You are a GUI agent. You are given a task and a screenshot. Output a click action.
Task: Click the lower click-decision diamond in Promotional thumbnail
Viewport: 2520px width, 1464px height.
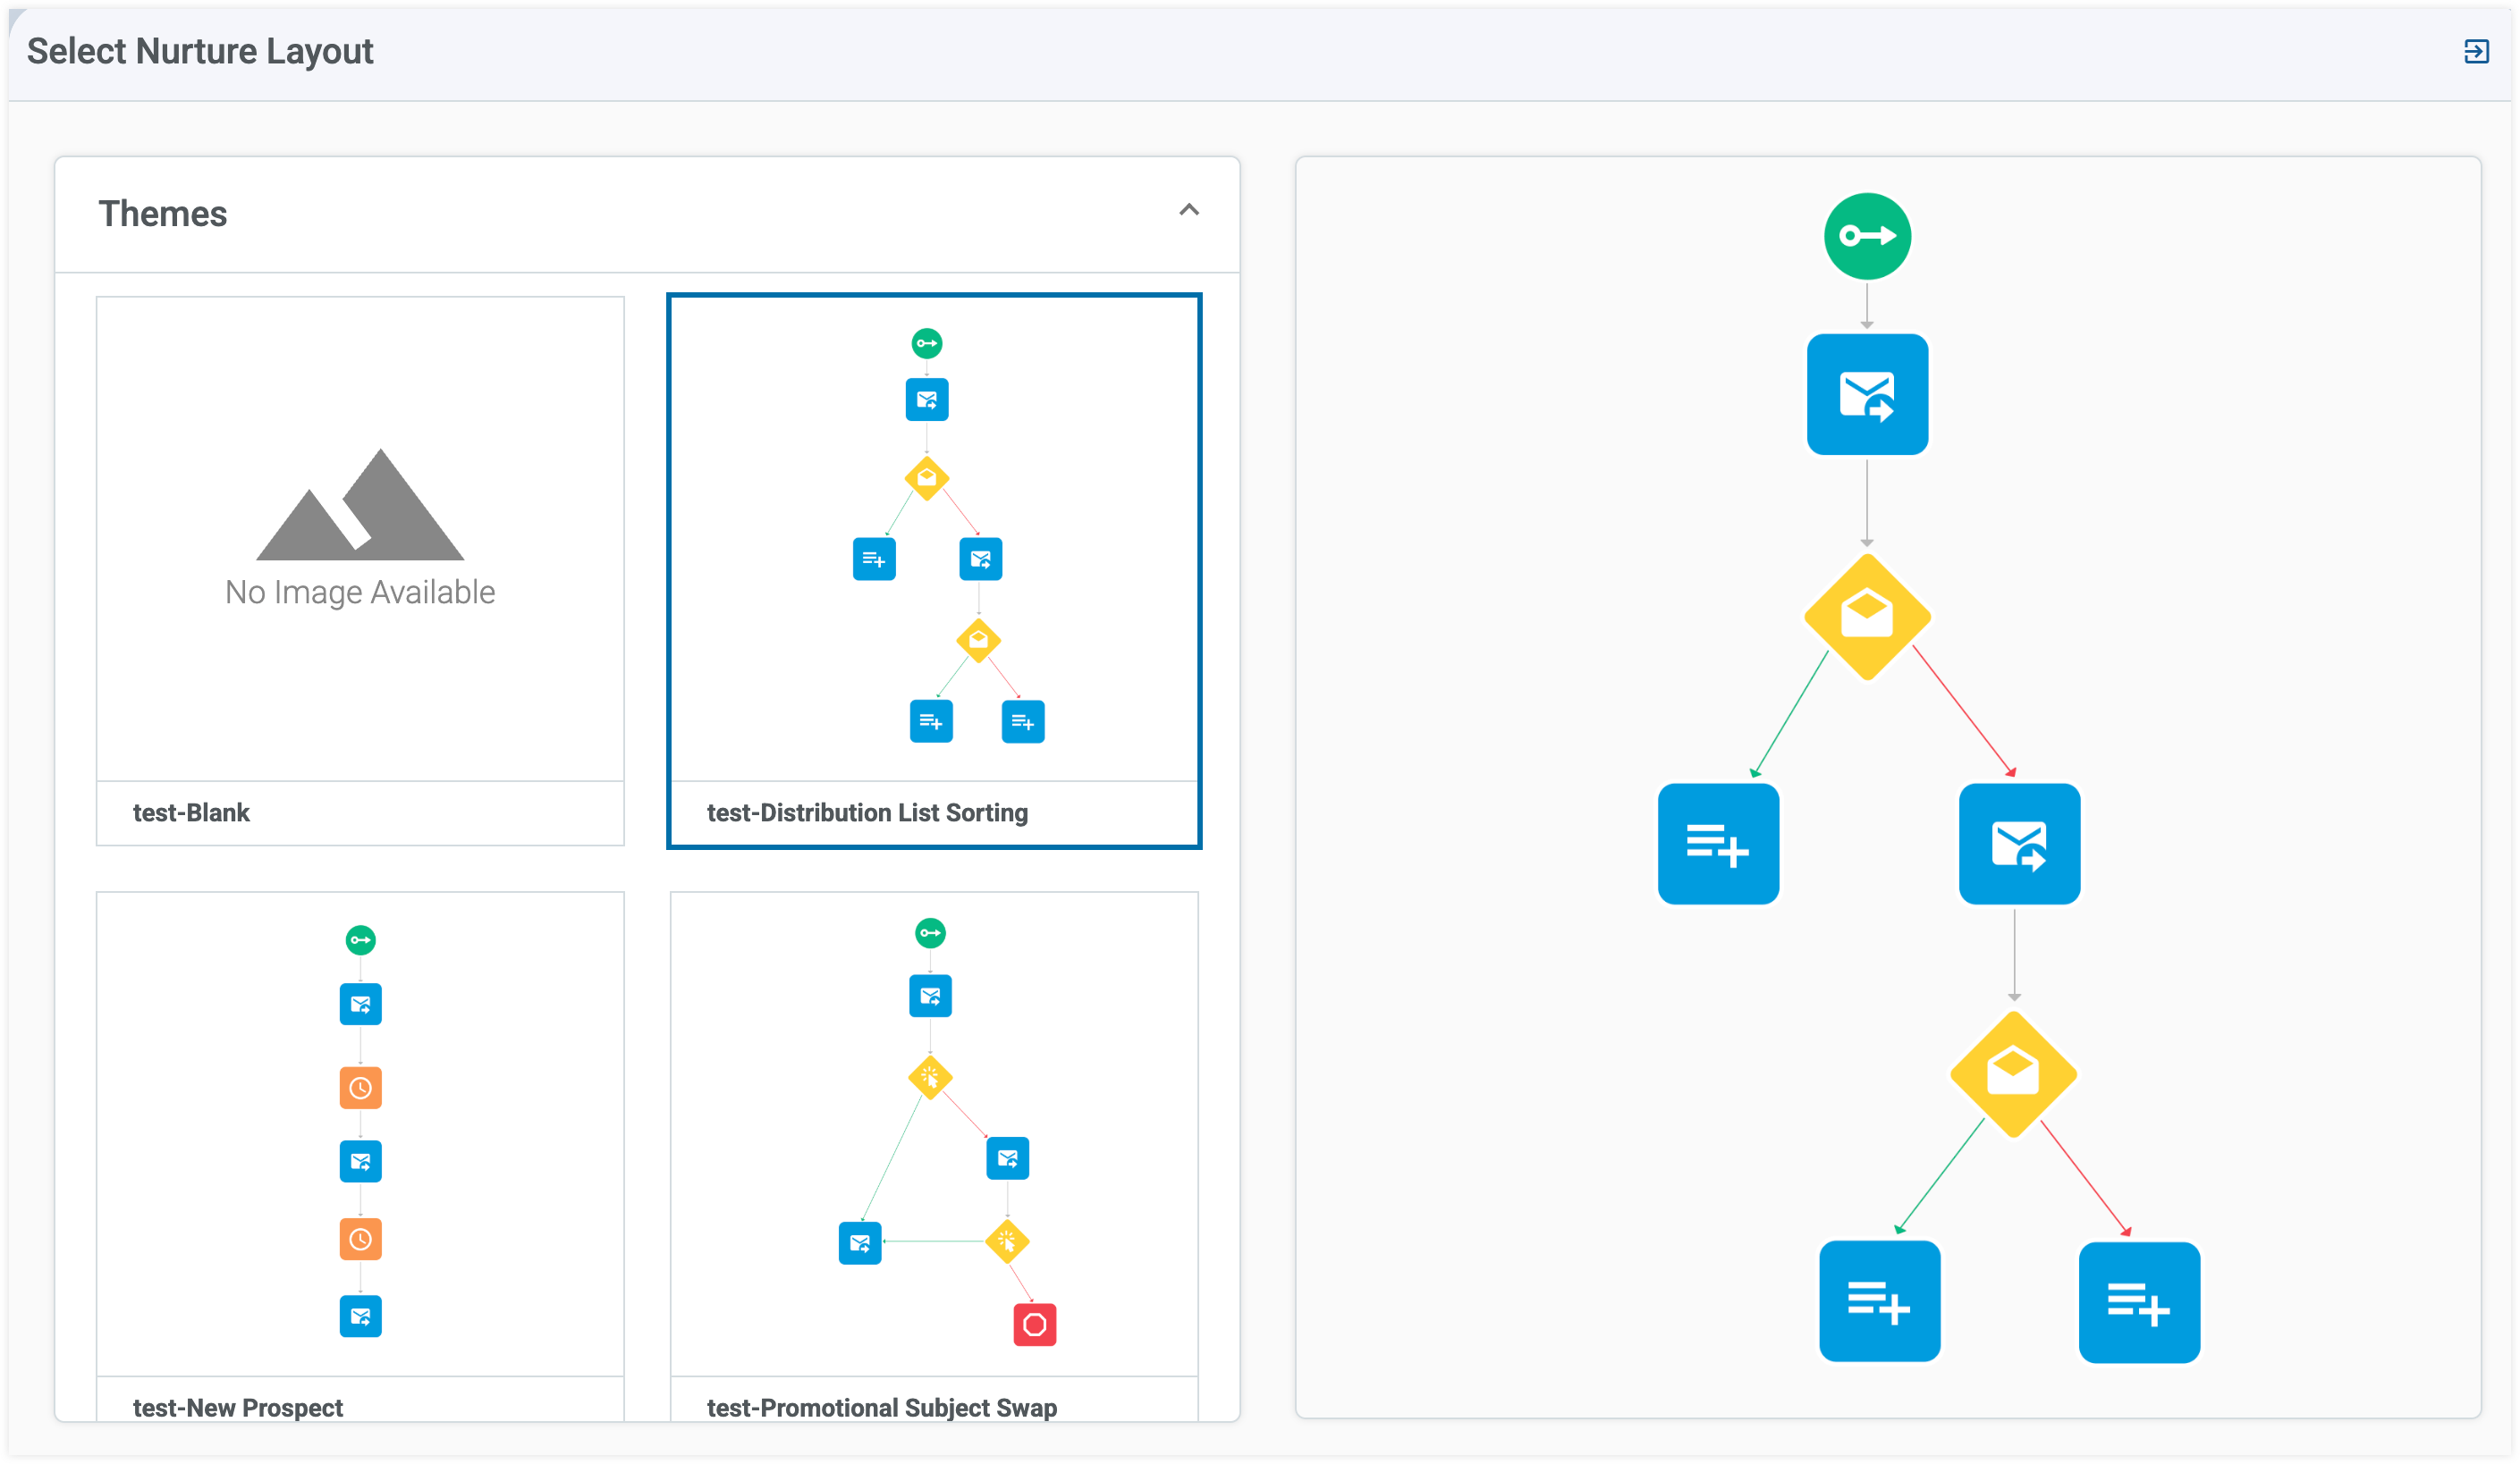coord(1006,1241)
